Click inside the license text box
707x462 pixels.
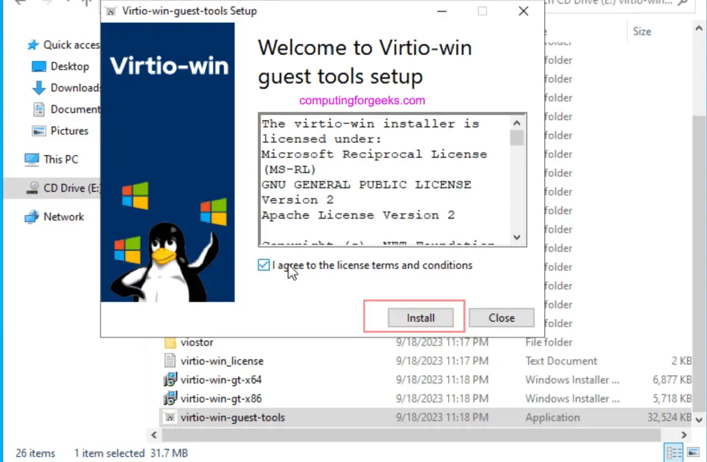tap(386, 180)
